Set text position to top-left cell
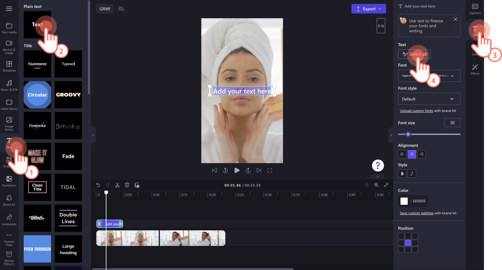 tap(401, 236)
